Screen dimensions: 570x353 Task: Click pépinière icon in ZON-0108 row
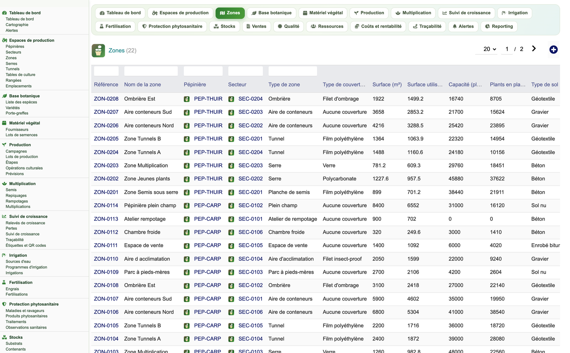[x=187, y=286]
